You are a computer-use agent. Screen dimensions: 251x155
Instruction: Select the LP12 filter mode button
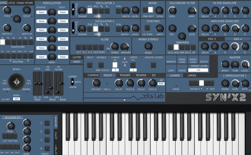[170, 47]
